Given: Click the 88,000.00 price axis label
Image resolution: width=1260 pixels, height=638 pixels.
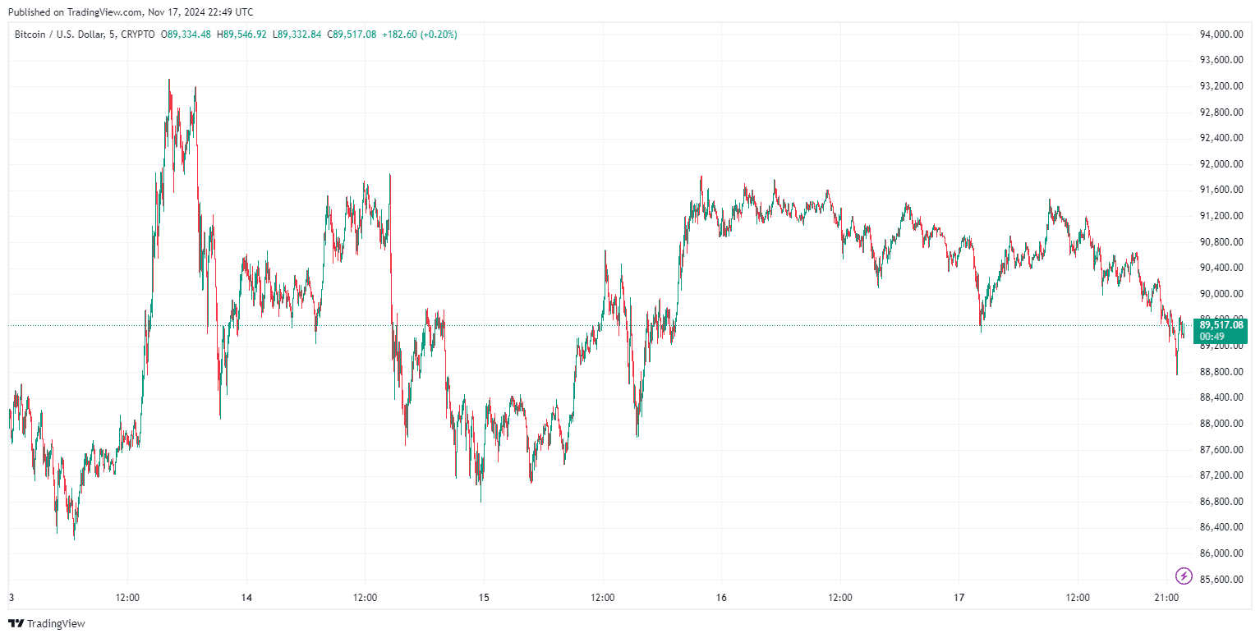Looking at the screenshot, I should click(x=1220, y=424).
